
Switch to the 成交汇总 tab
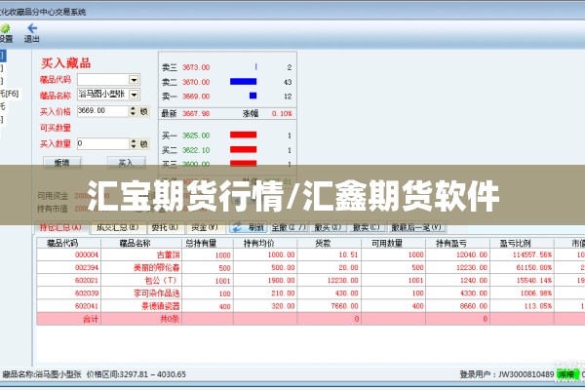118,227
